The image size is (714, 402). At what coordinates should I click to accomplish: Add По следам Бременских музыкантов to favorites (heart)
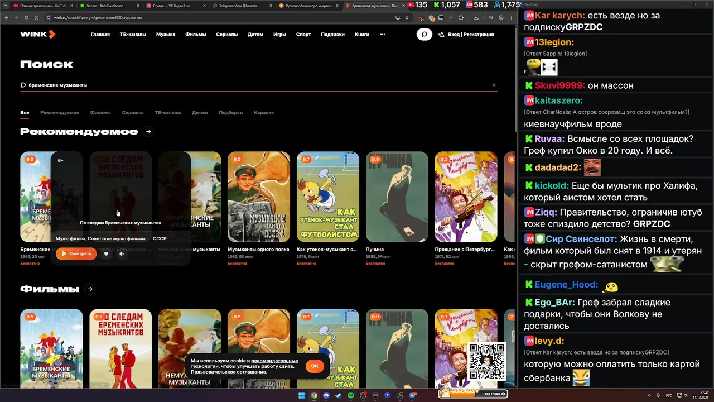(106, 253)
